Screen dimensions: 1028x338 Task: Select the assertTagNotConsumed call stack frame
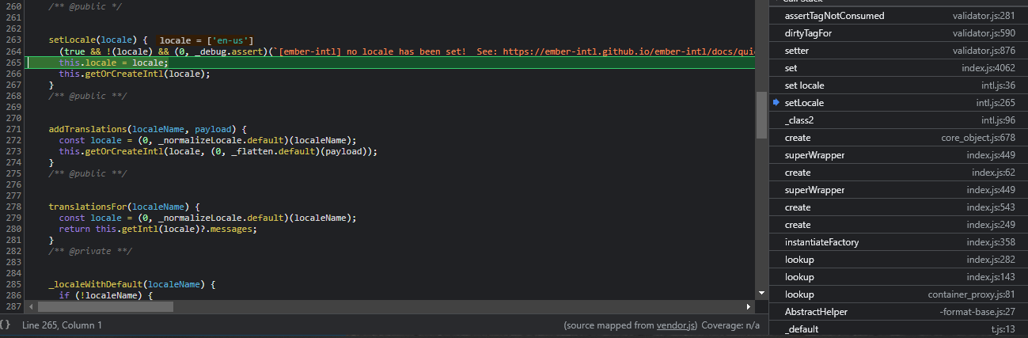897,16
